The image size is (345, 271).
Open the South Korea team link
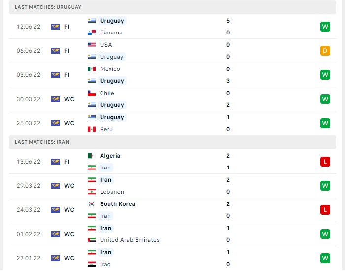click(x=117, y=204)
